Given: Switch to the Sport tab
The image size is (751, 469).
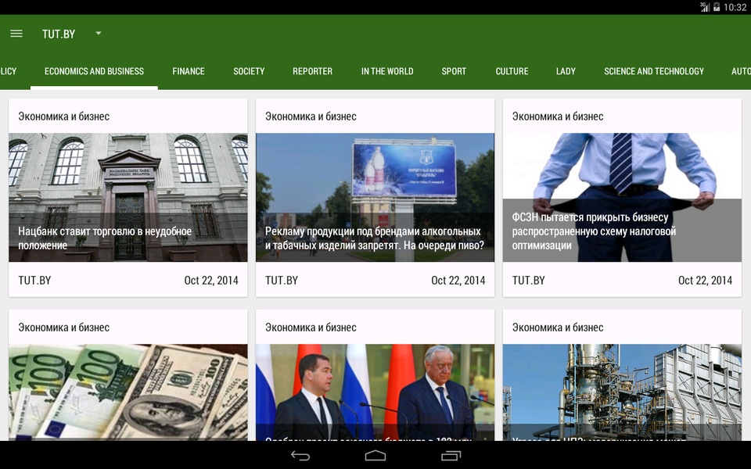Looking at the screenshot, I should click(x=454, y=71).
